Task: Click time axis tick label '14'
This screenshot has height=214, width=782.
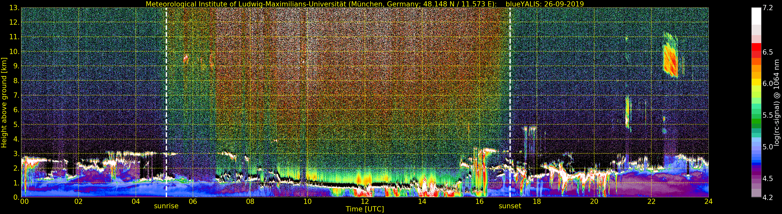Action: coord(422,201)
